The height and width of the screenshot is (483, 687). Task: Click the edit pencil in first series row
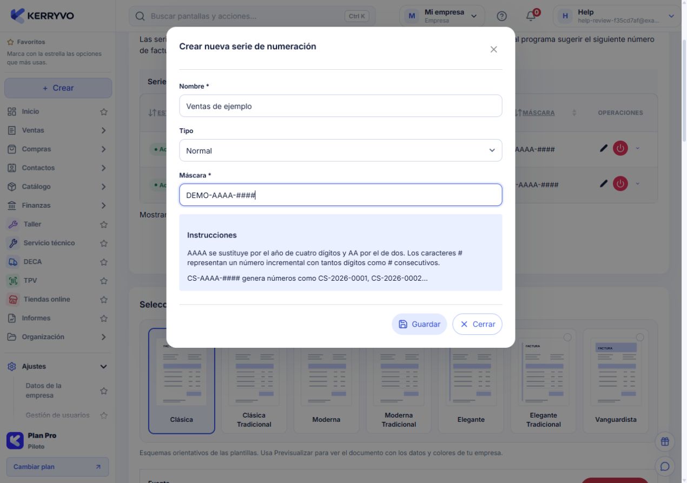click(x=604, y=148)
